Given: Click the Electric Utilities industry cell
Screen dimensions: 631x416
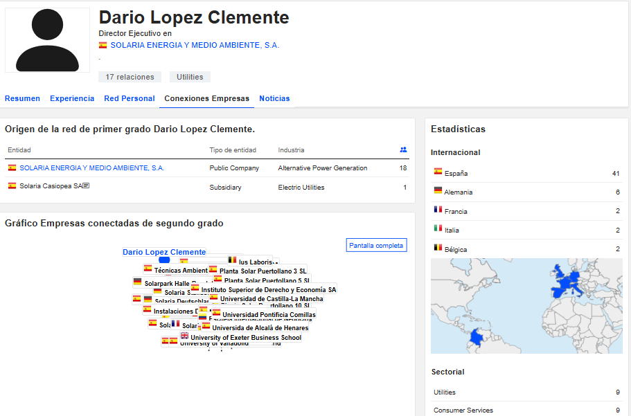Looking at the screenshot, I should tap(301, 187).
